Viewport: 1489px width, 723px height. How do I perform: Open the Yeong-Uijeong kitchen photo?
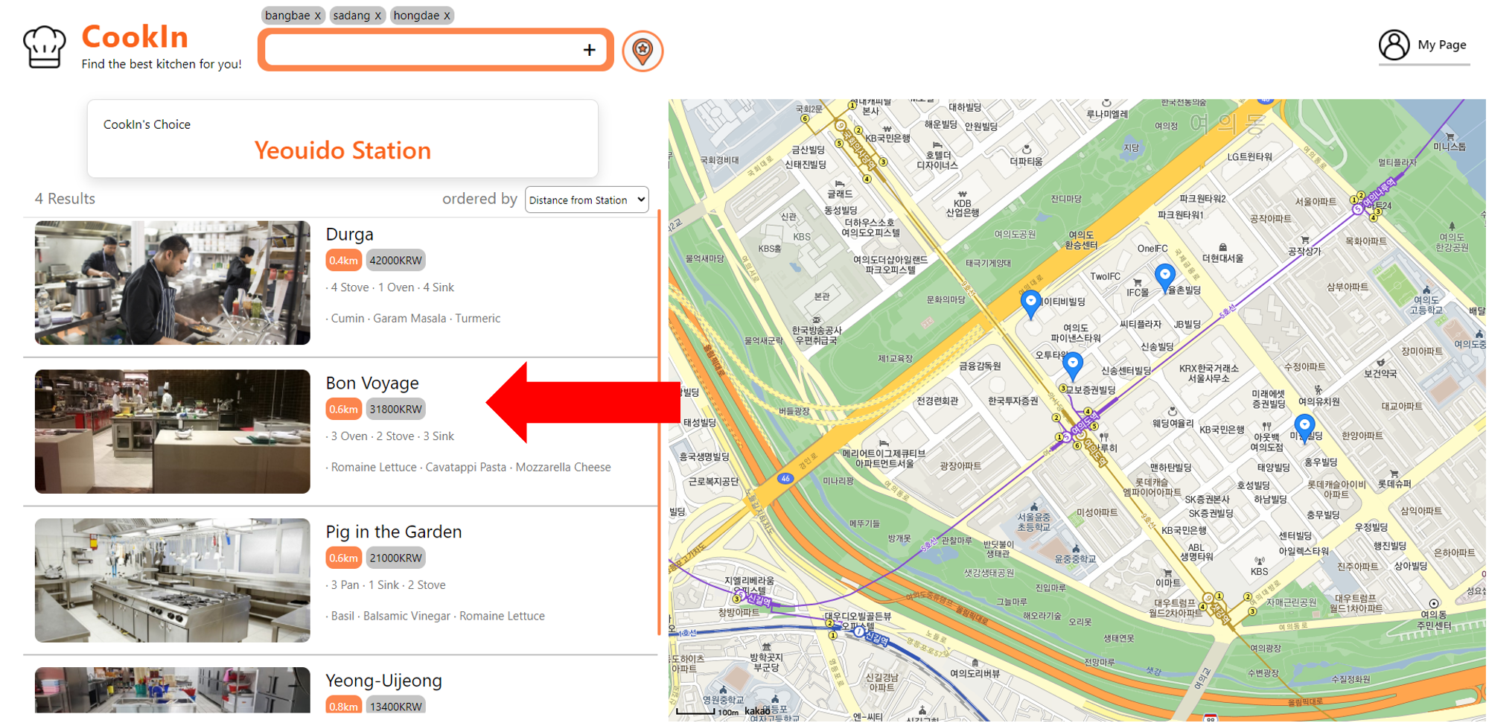(x=172, y=689)
